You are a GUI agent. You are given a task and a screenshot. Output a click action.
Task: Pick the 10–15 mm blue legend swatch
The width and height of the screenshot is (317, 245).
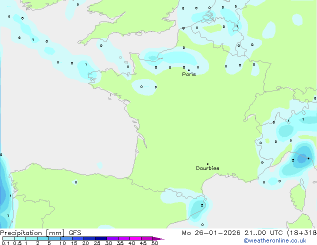tap(66, 238)
